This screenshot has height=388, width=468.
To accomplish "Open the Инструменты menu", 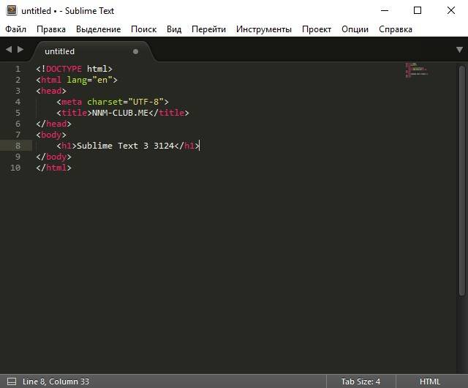I will (264, 29).
